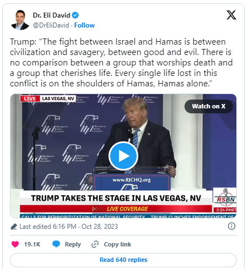
Task: Select Copy link text
Action: (117, 244)
